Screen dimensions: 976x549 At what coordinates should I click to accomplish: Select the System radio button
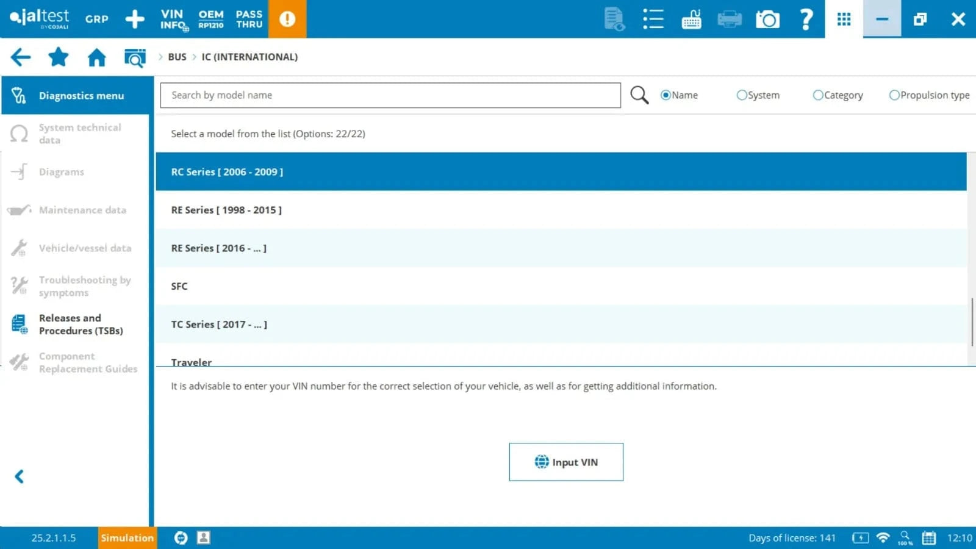click(x=742, y=95)
